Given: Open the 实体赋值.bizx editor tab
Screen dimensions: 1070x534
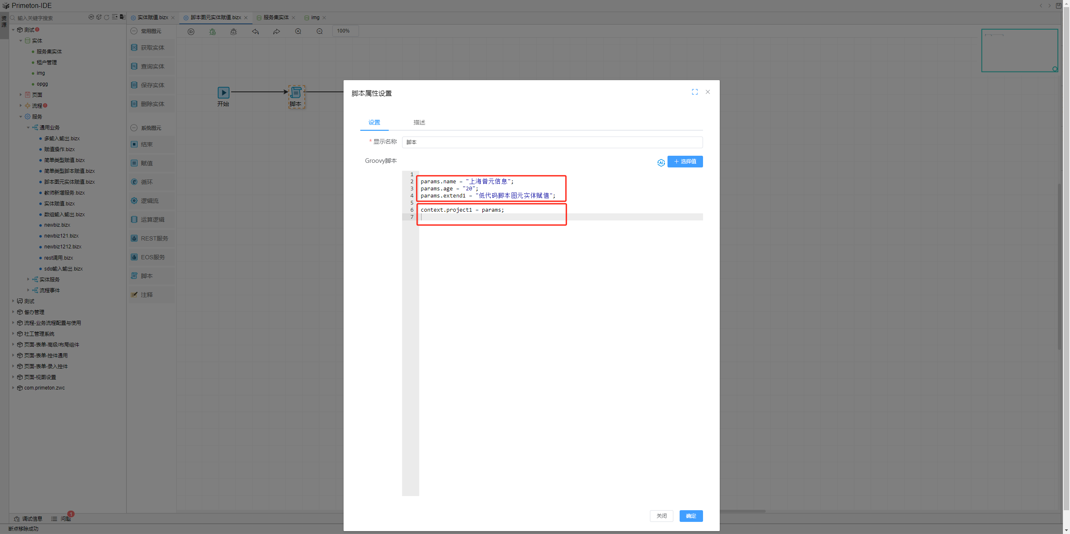Looking at the screenshot, I should (x=153, y=18).
